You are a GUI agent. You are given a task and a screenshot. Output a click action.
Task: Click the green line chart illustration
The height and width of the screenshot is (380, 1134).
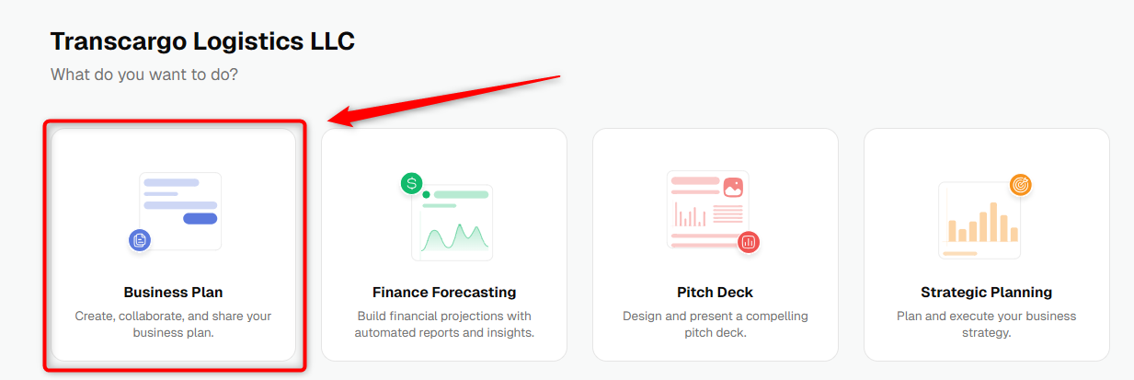coord(452,221)
